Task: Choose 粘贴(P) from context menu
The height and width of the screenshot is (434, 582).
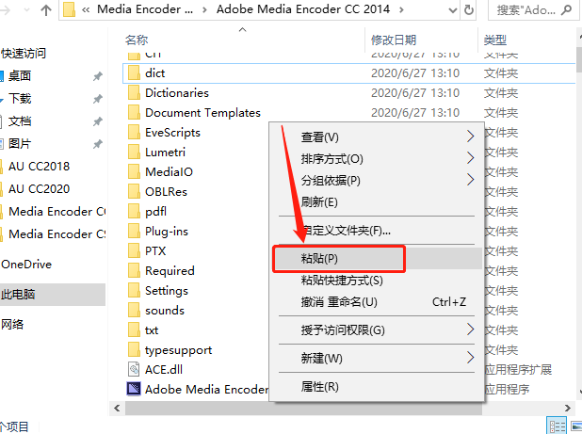Action: tap(377, 259)
